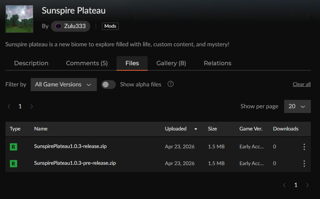Open the Show per page 20 dropdown
Screen dimensions: 320x199
(297, 106)
